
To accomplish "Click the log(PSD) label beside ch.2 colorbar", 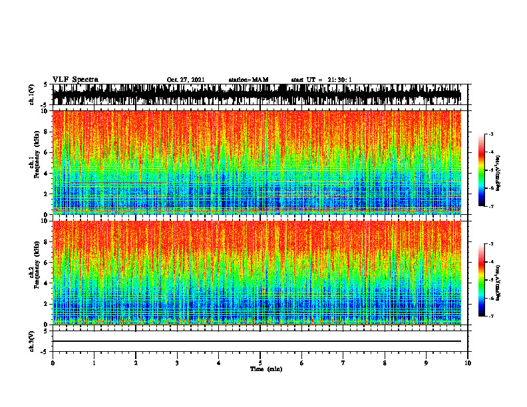I will point(498,283).
